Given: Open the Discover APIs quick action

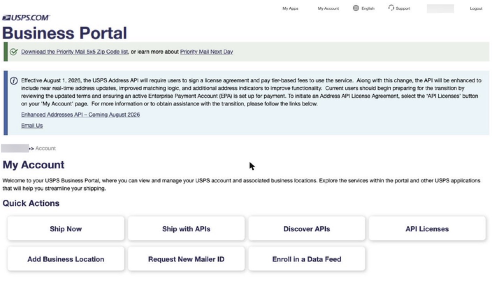Looking at the screenshot, I should (x=307, y=229).
